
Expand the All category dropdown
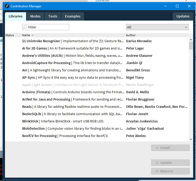pyautogui.click(x=157, y=27)
